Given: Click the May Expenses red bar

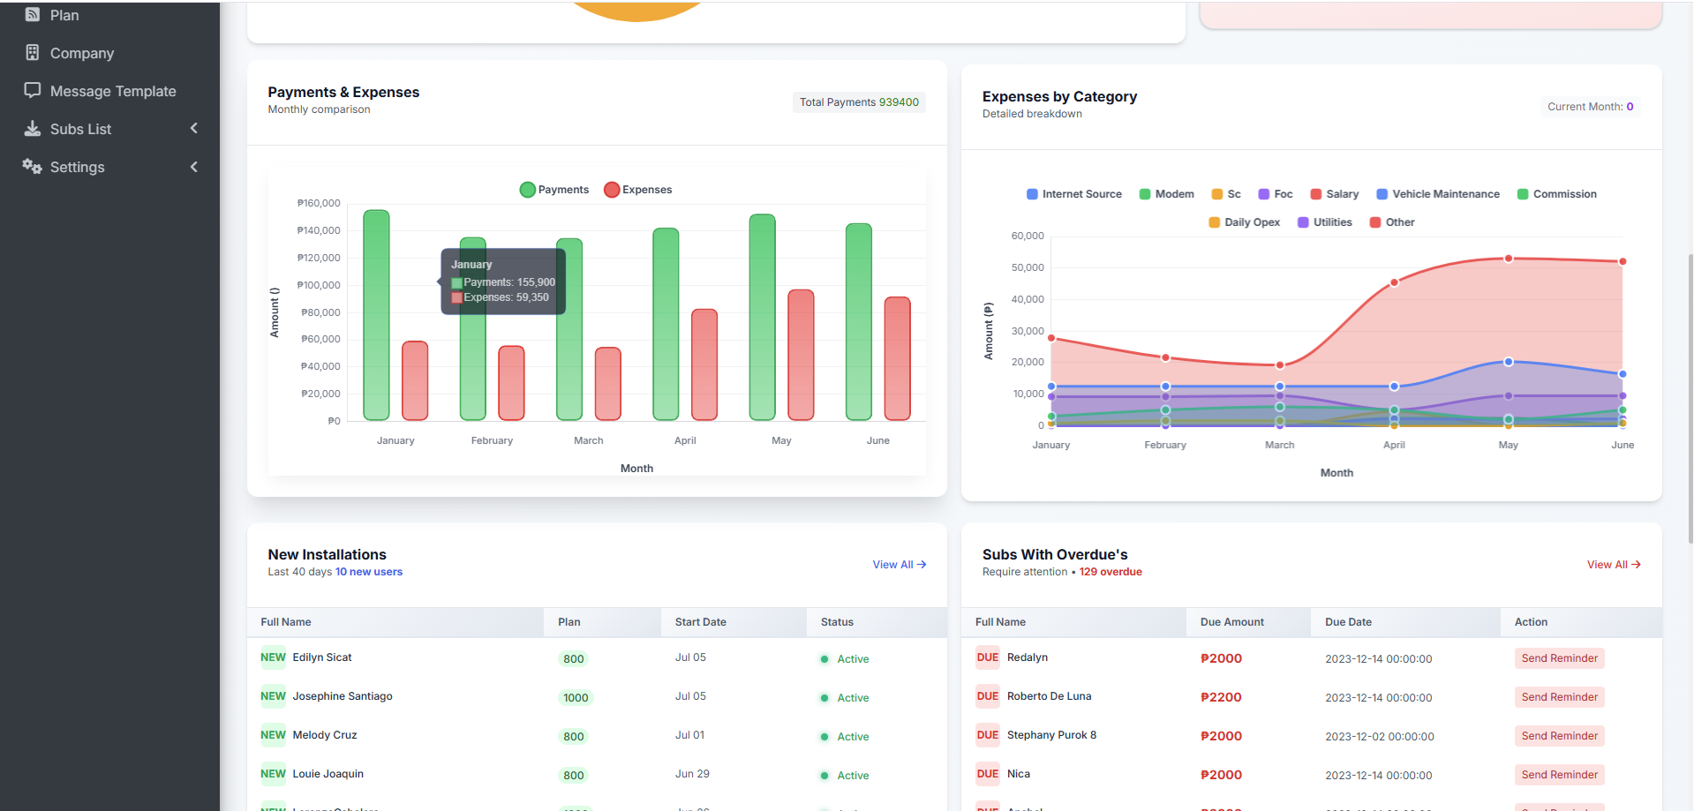Looking at the screenshot, I should click(x=801, y=355).
